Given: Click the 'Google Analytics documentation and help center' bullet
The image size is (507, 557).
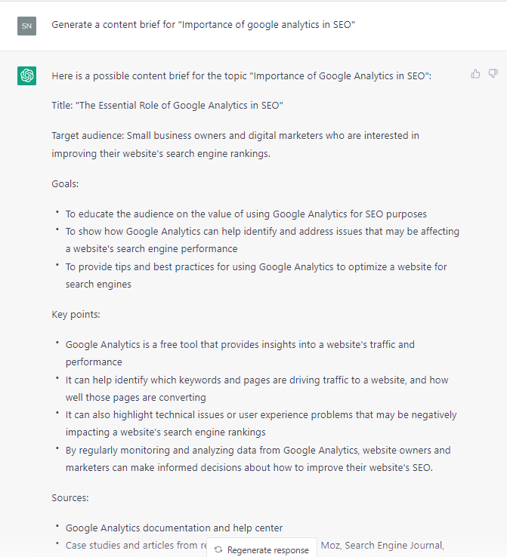Looking at the screenshot, I should point(174,528).
